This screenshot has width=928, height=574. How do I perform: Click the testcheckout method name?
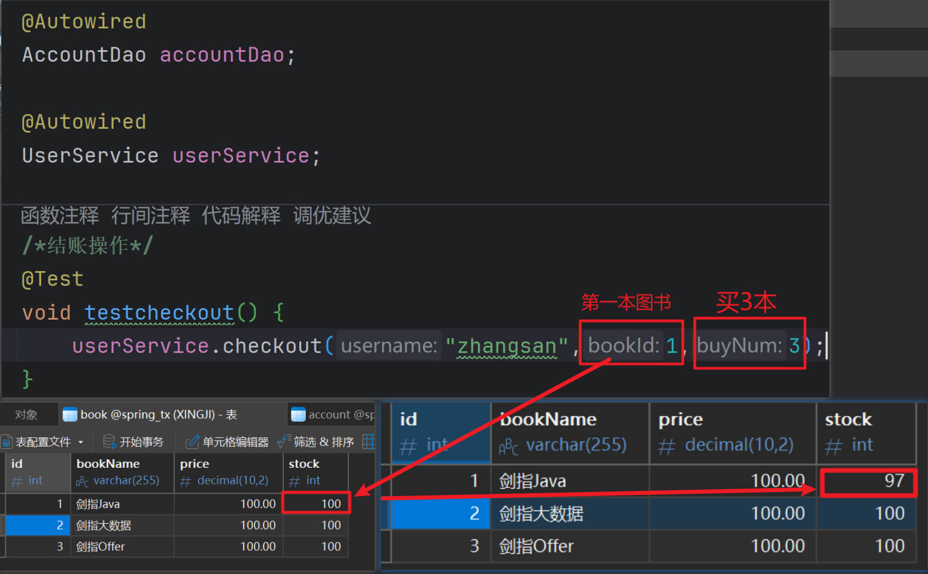[x=159, y=313]
